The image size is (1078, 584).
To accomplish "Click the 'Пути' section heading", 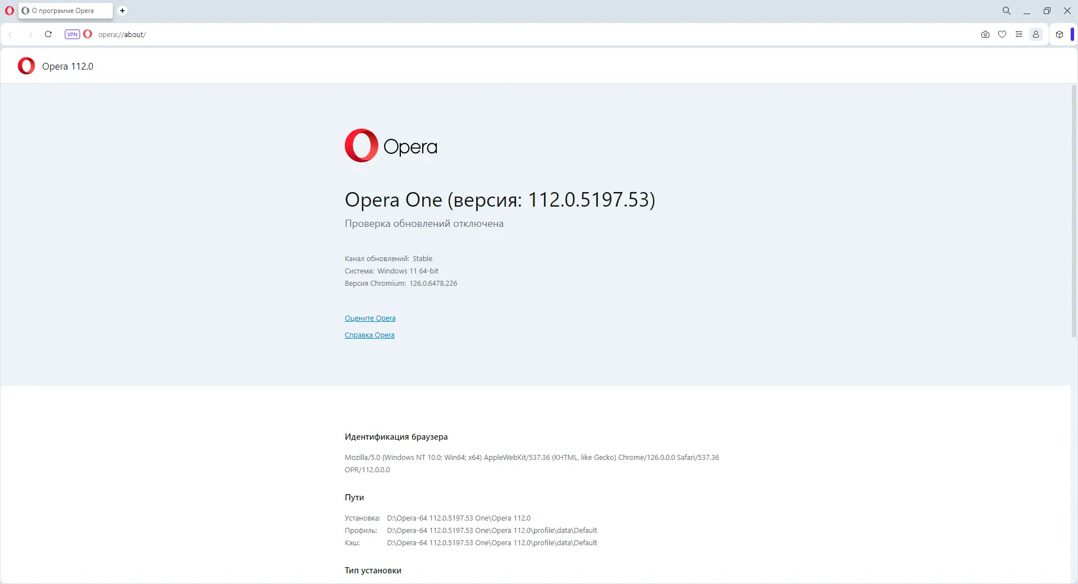I will tap(354, 498).
